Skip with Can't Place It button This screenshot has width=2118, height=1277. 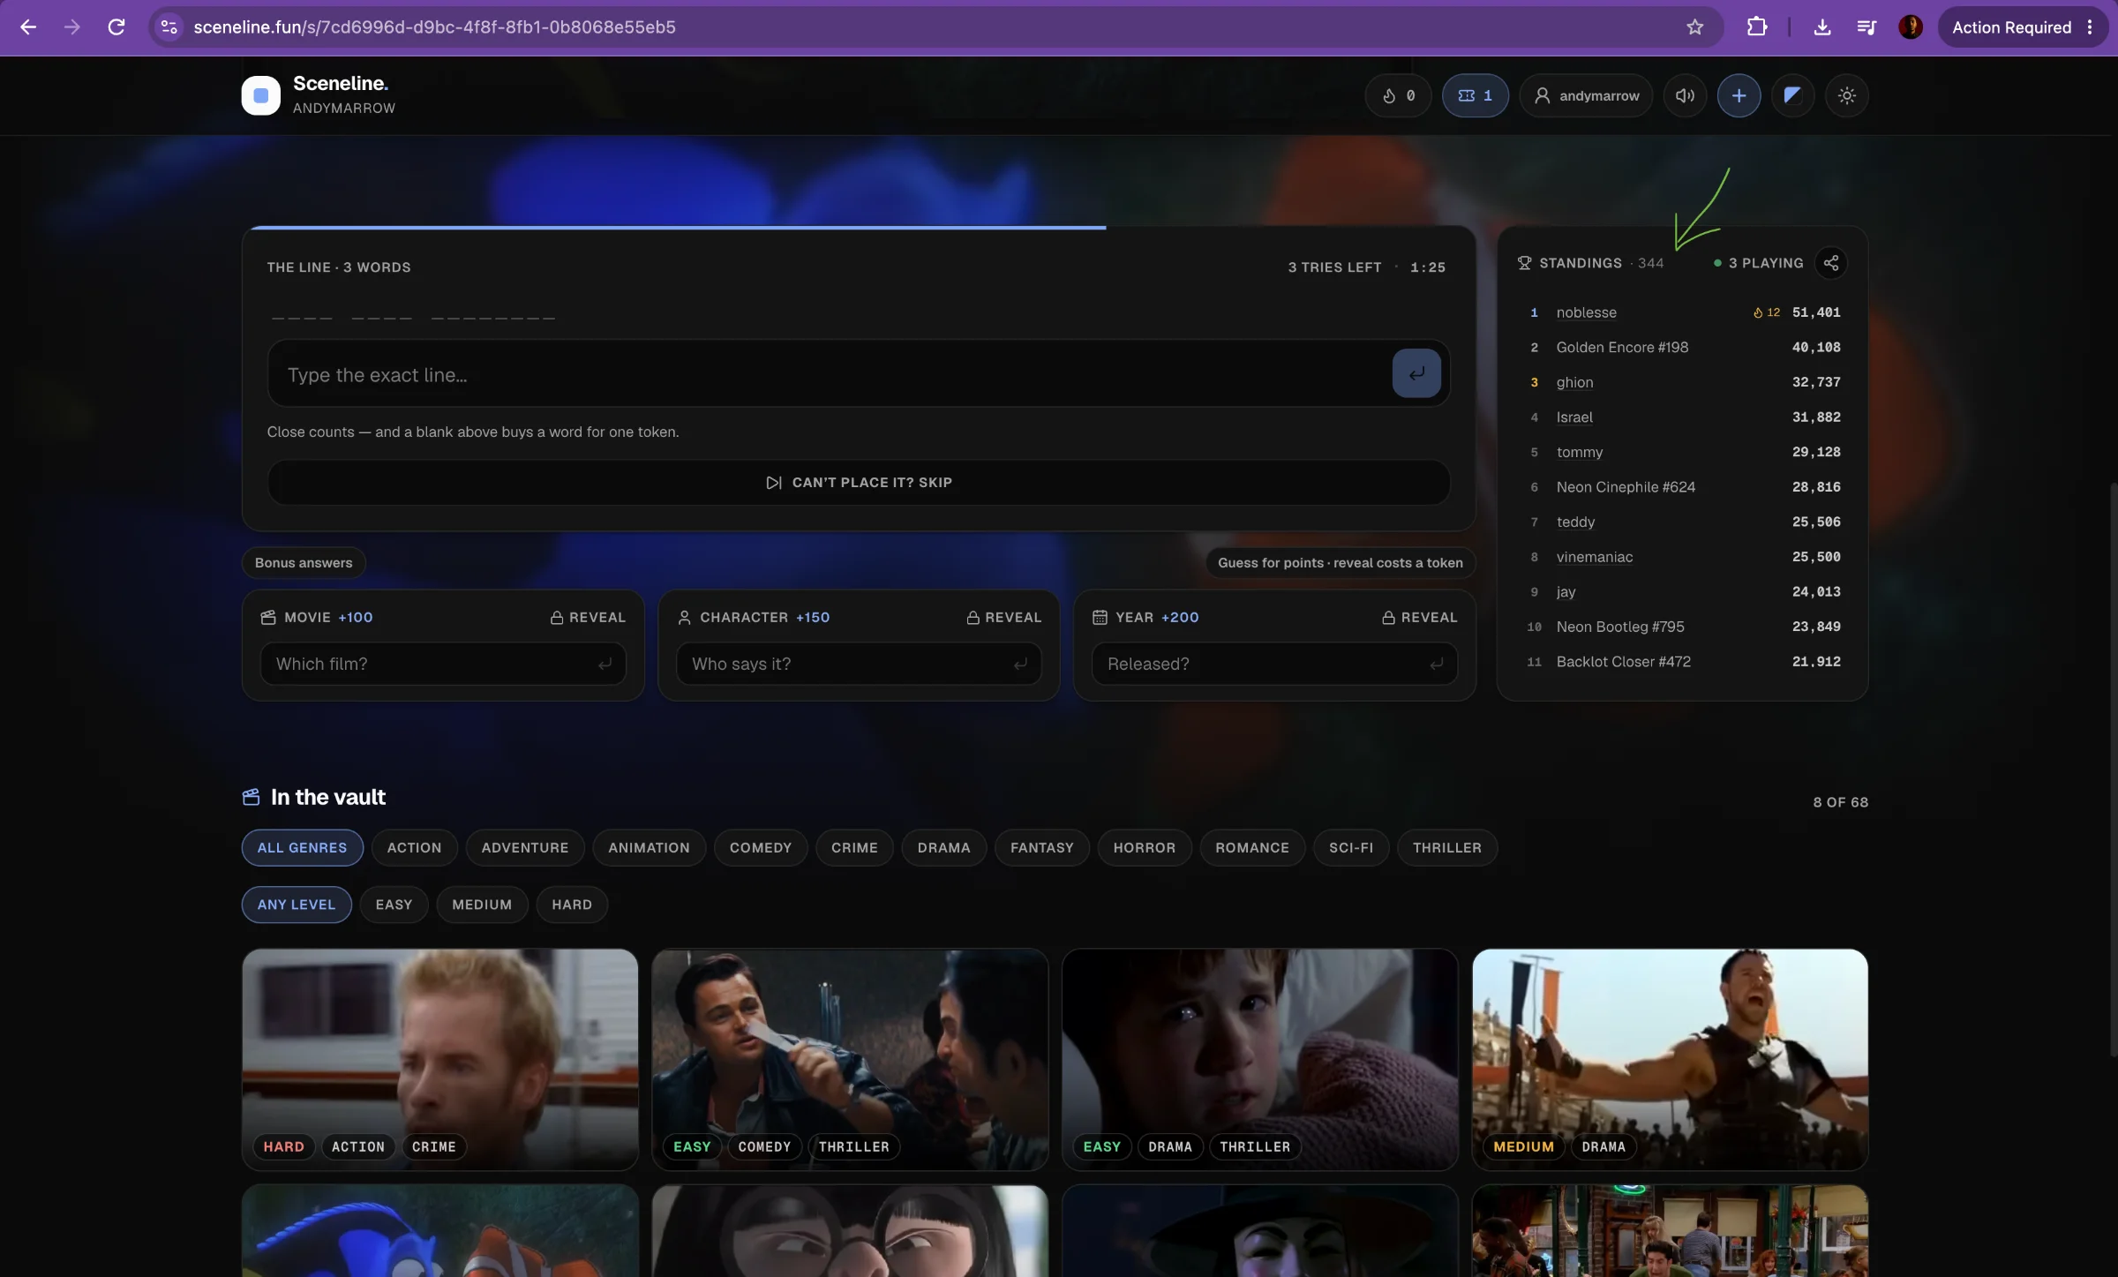[859, 483]
